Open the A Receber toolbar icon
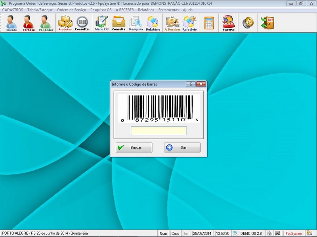Image resolution: width=317 pixels, height=237 pixels. pyautogui.click(x=172, y=23)
